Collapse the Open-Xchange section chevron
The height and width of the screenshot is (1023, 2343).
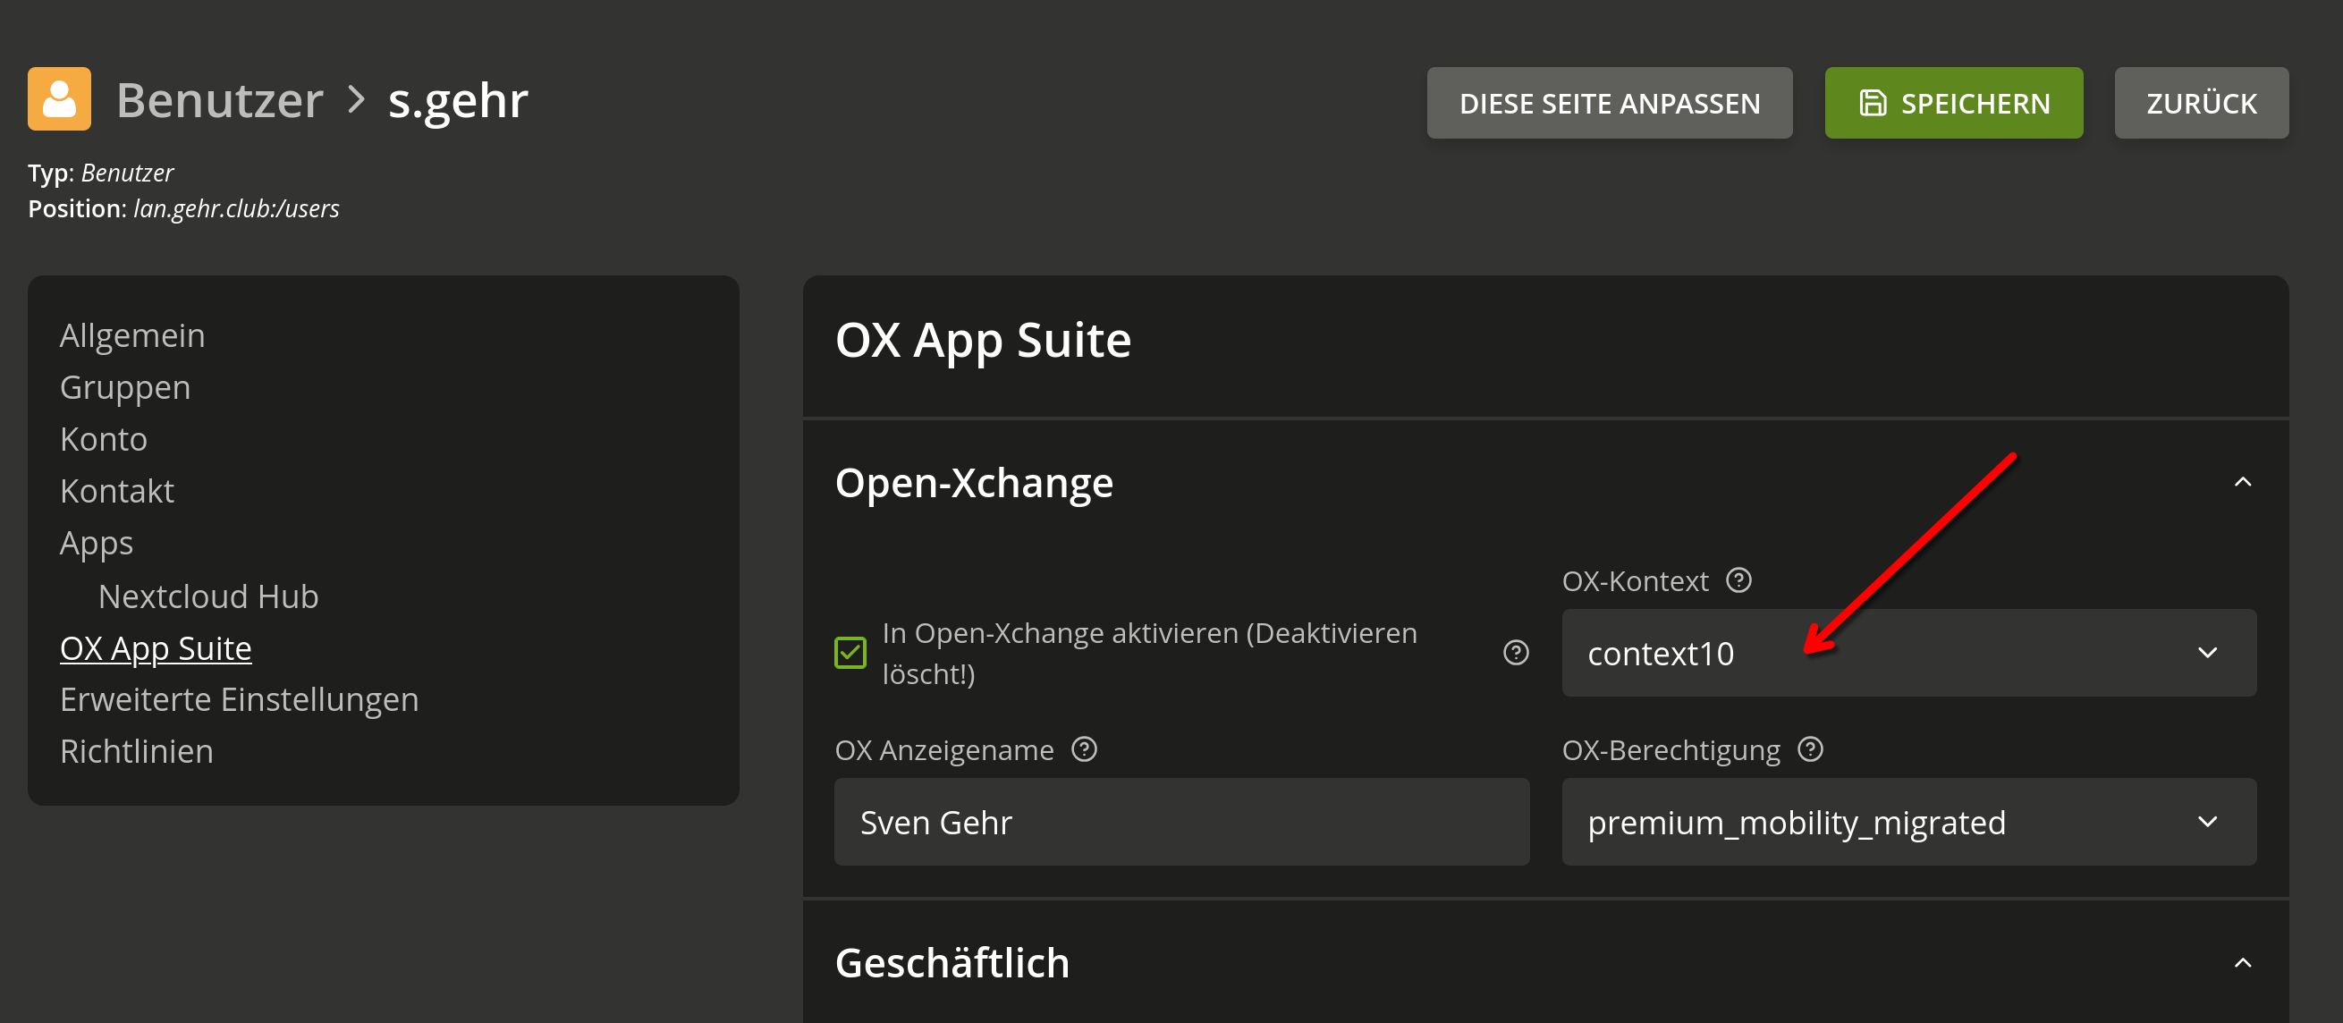[2242, 482]
